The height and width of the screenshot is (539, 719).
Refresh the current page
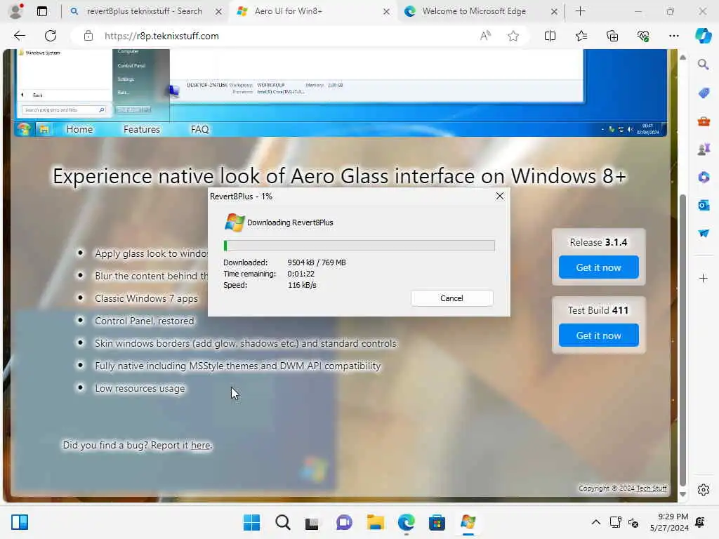pos(51,36)
